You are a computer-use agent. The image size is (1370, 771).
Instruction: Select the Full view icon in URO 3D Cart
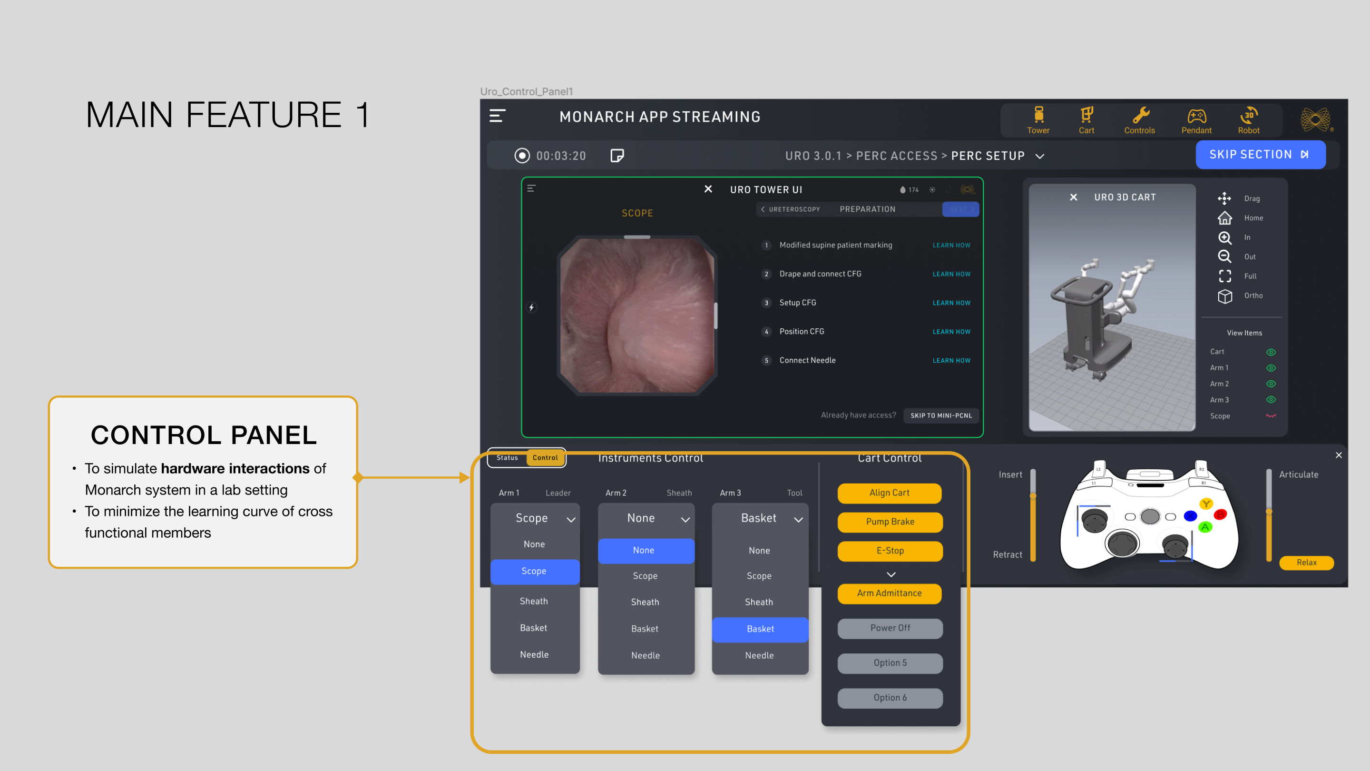1225,276
